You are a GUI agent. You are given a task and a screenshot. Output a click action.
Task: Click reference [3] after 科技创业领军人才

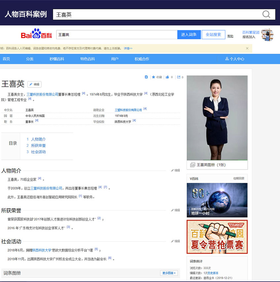[x=68, y=227]
